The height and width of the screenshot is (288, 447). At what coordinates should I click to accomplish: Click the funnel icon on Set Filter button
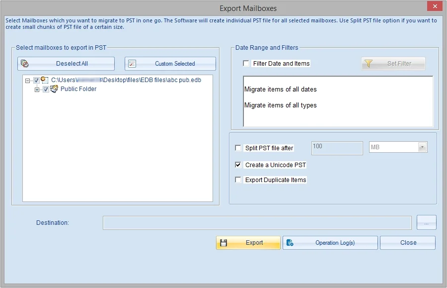(x=368, y=63)
